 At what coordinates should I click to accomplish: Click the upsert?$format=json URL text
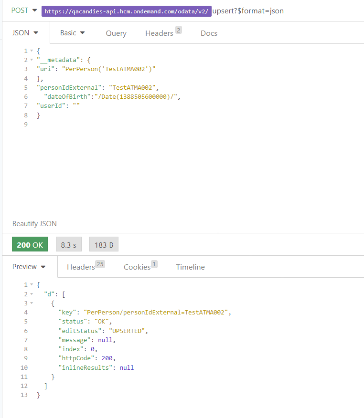(248, 11)
